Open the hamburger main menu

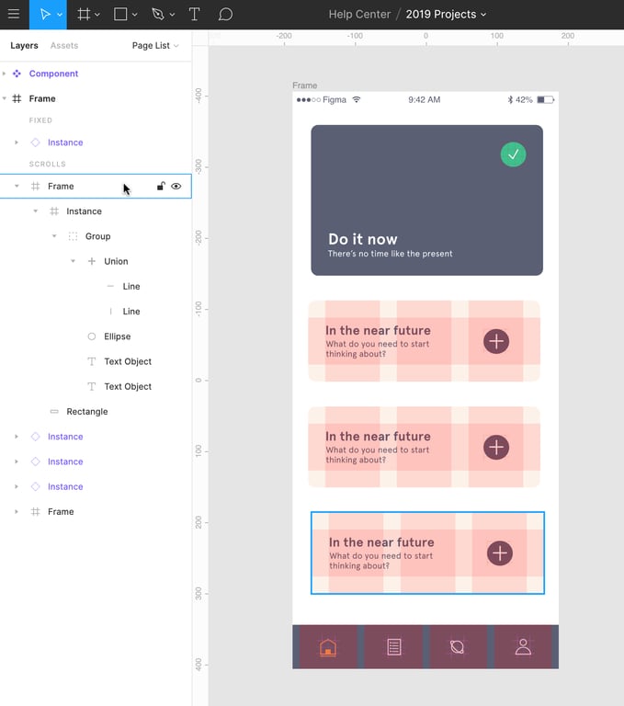[x=14, y=15]
